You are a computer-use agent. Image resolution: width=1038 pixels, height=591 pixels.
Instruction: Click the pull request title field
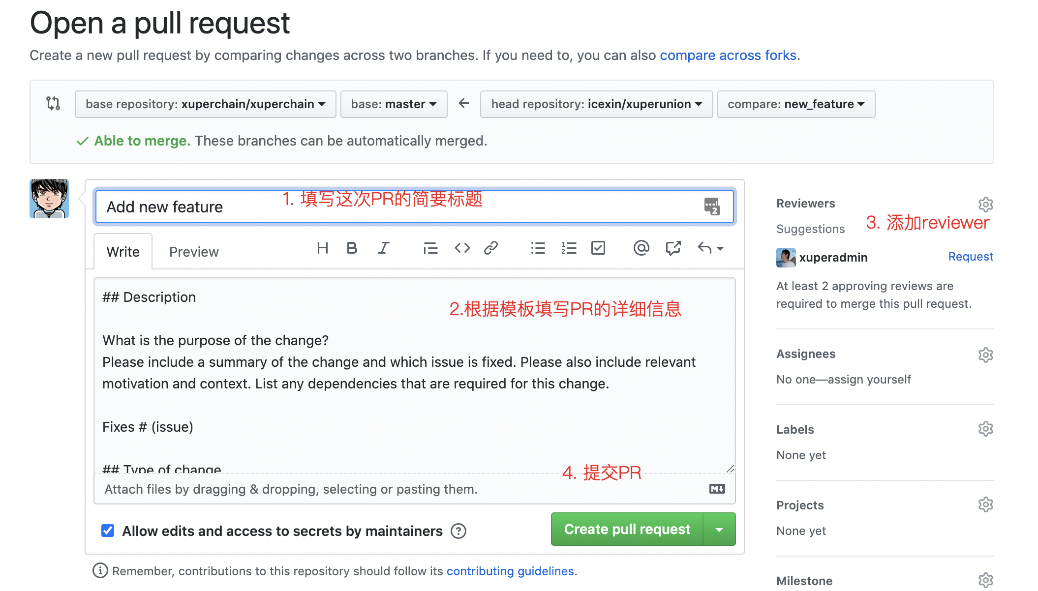click(415, 207)
